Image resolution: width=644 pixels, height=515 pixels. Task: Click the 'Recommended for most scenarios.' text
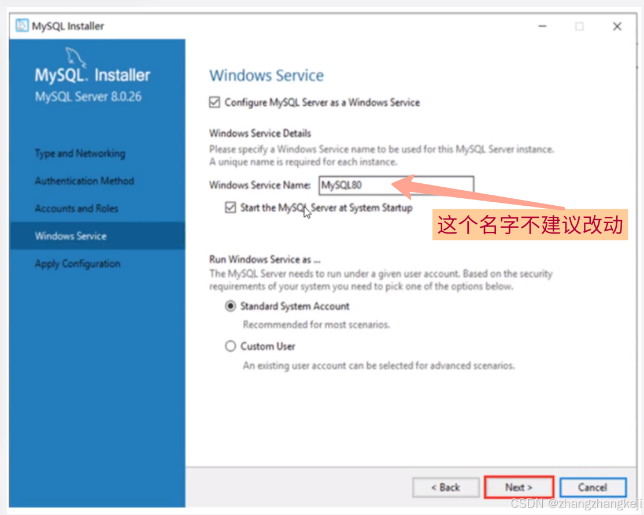(x=316, y=324)
